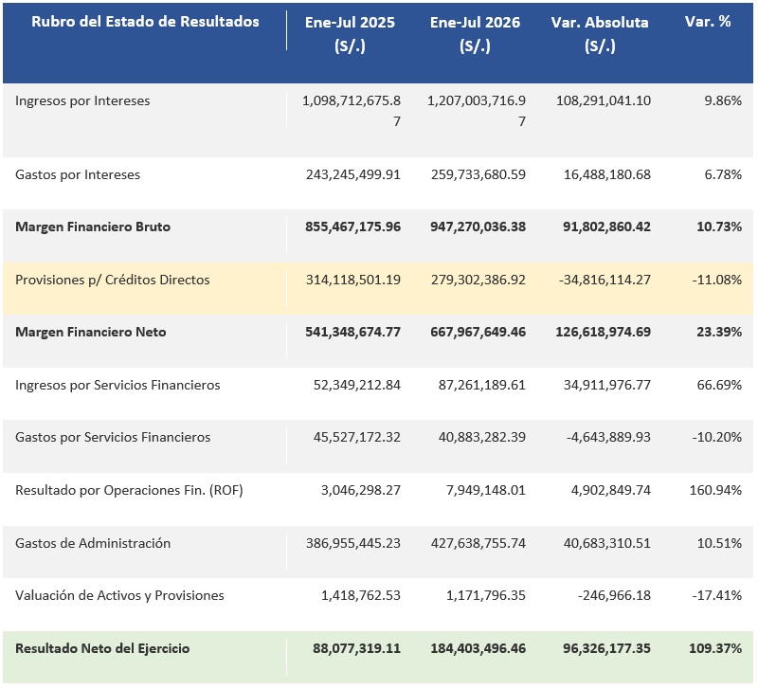Select the 'Gastos por Servicios Financieros' label
The width and height of the screenshot is (758, 689).
(113, 437)
